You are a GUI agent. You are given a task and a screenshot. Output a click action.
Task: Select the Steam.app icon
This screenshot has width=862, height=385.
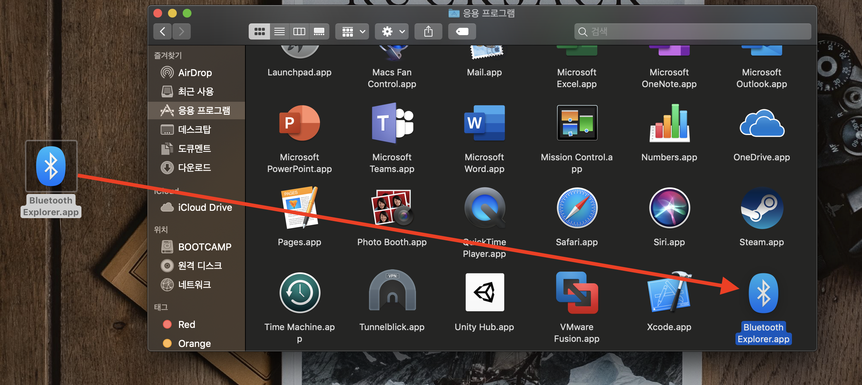click(x=762, y=208)
